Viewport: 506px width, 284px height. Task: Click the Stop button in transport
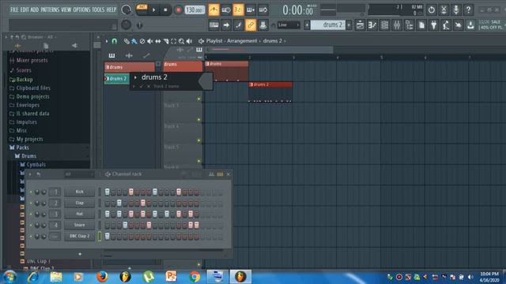(x=165, y=10)
